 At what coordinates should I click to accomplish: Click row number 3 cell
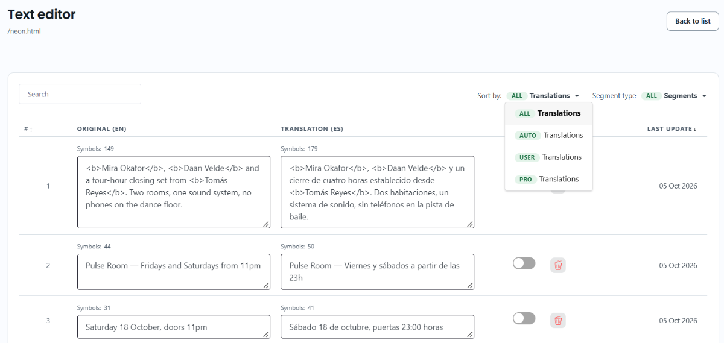click(x=48, y=321)
